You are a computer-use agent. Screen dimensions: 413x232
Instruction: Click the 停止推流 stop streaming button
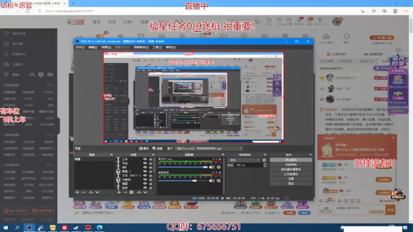point(291,160)
